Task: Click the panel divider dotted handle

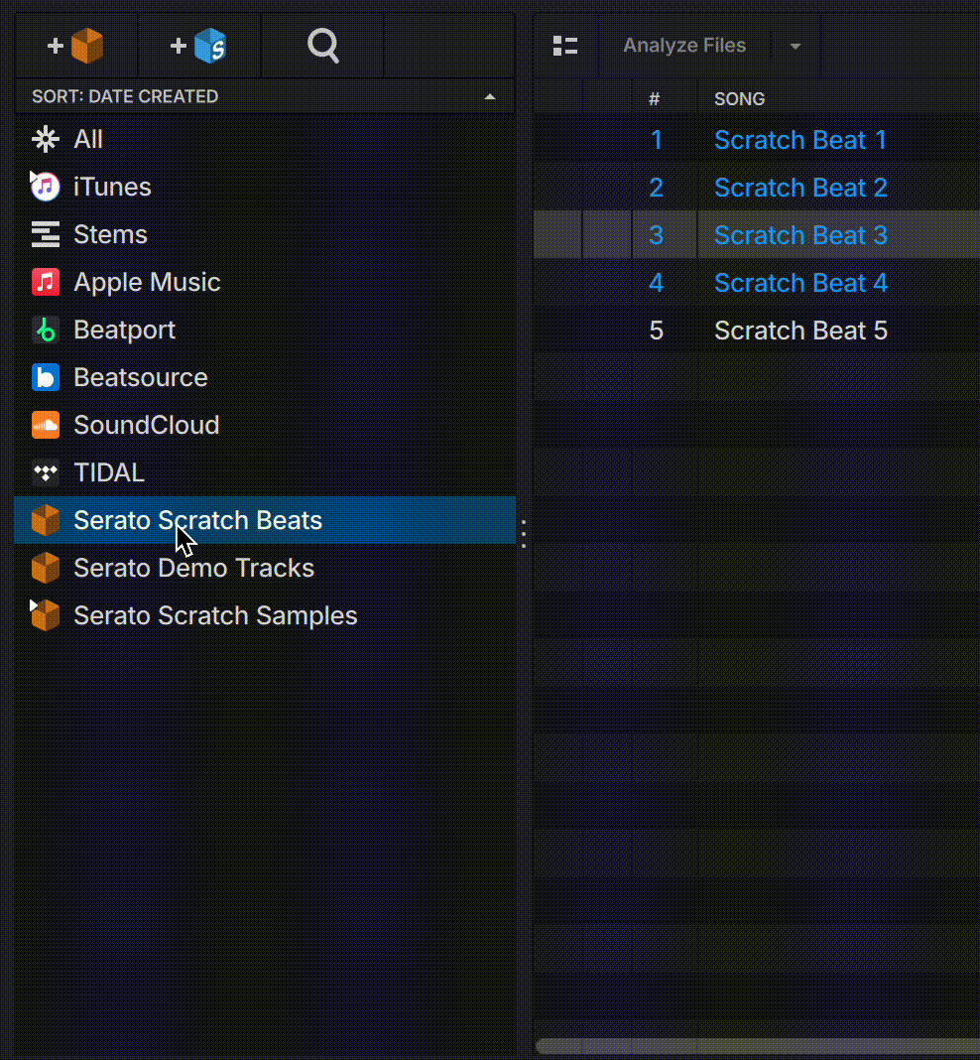Action: [x=524, y=533]
